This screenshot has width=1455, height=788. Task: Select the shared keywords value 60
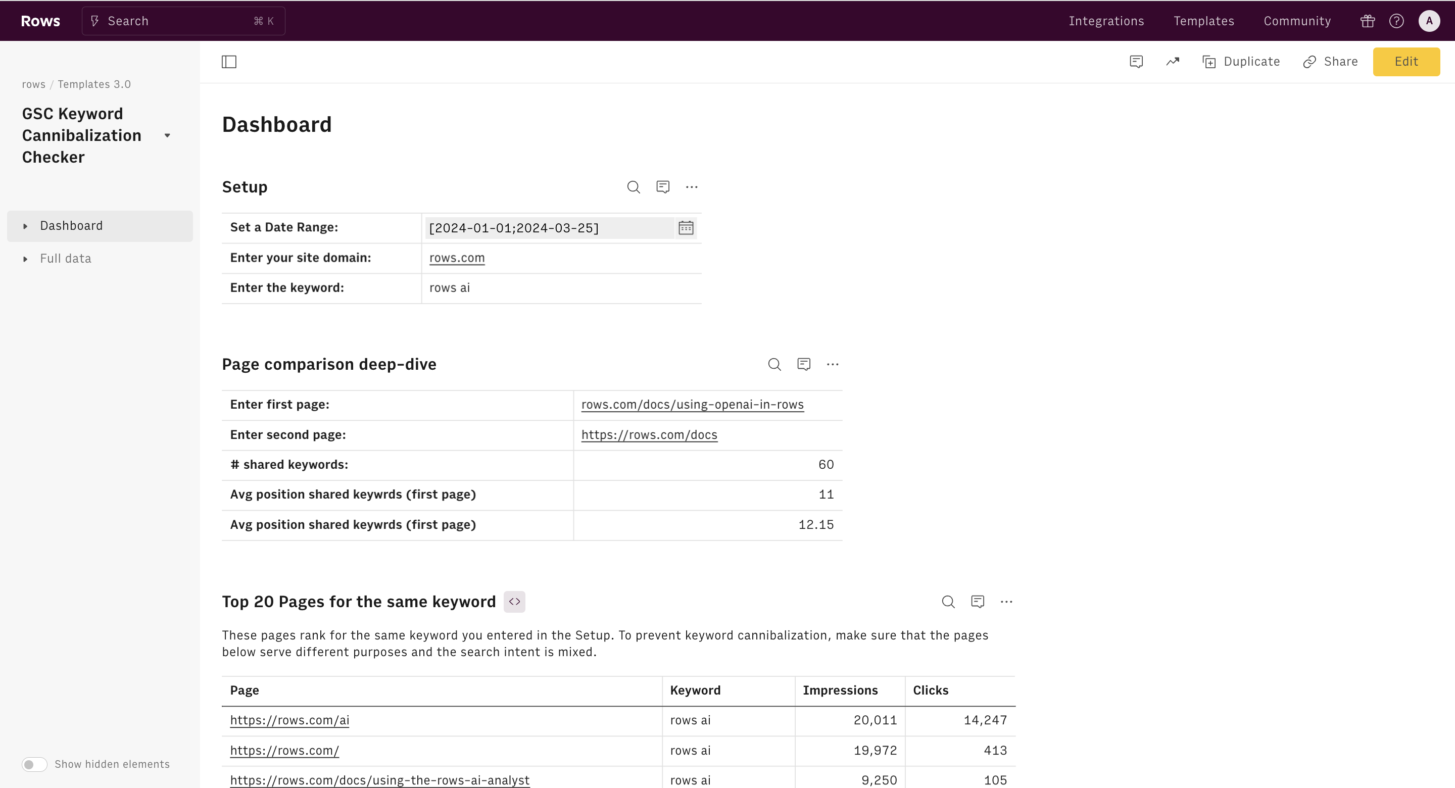708,465
